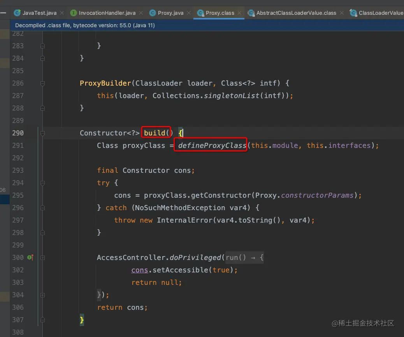This screenshot has width=404, height=337.
Task: Click the ClassLoaderValue class icon
Action: [x=353, y=13]
